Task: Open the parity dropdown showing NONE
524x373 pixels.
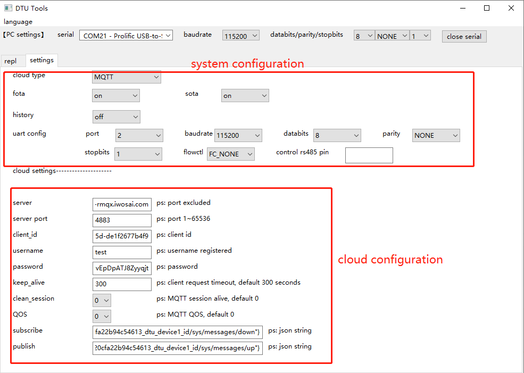Action: pos(392,35)
